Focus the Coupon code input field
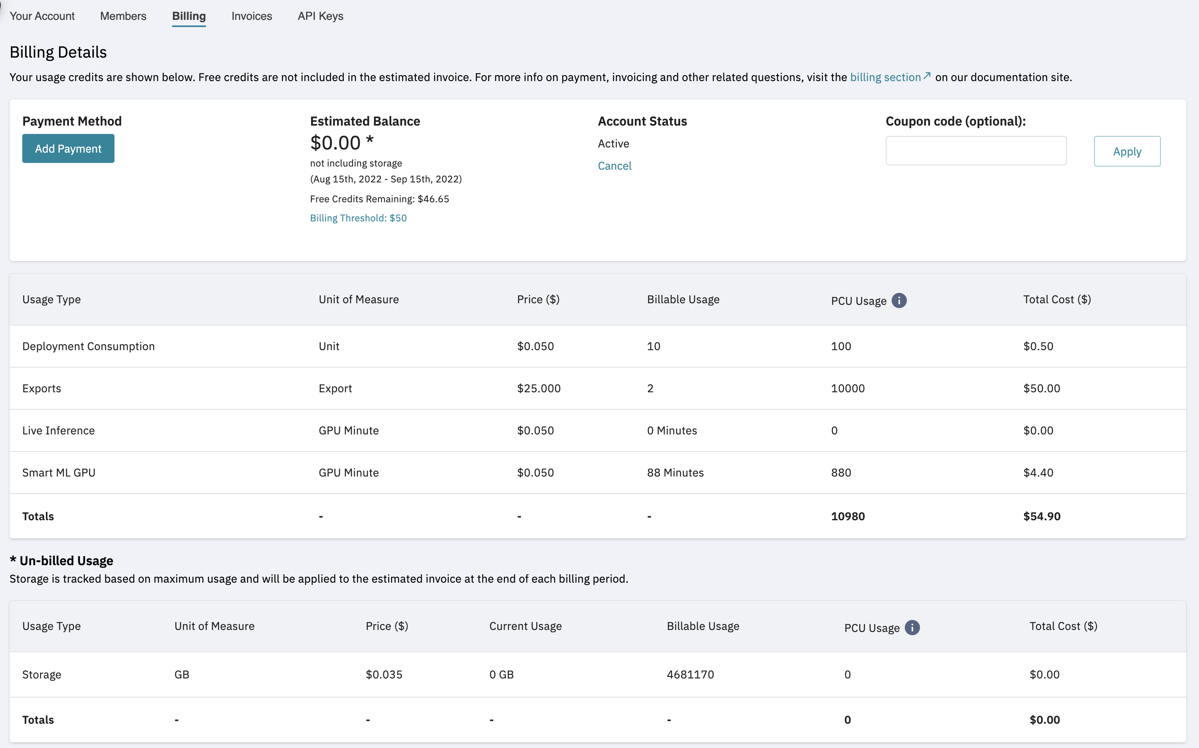The height and width of the screenshot is (748, 1199). tap(976, 151)
